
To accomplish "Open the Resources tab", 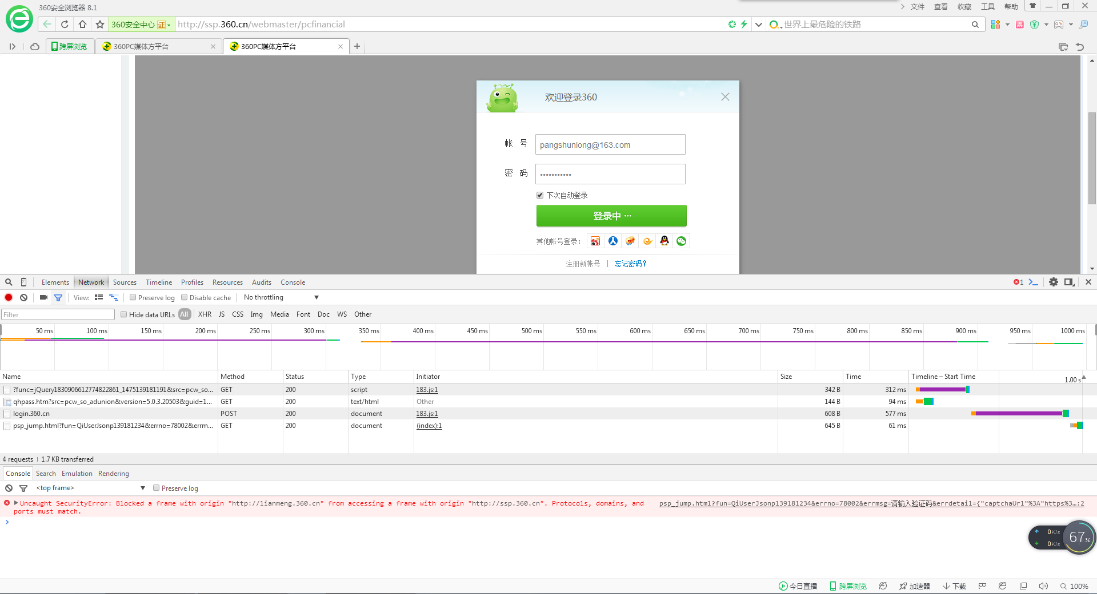I will (227, 282).
